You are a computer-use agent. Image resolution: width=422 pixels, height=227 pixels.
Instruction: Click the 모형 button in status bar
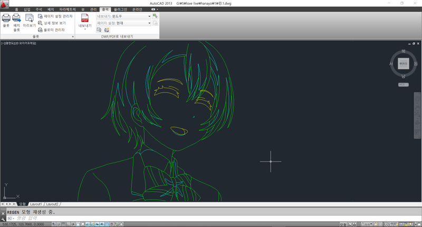tap(342, 224)
